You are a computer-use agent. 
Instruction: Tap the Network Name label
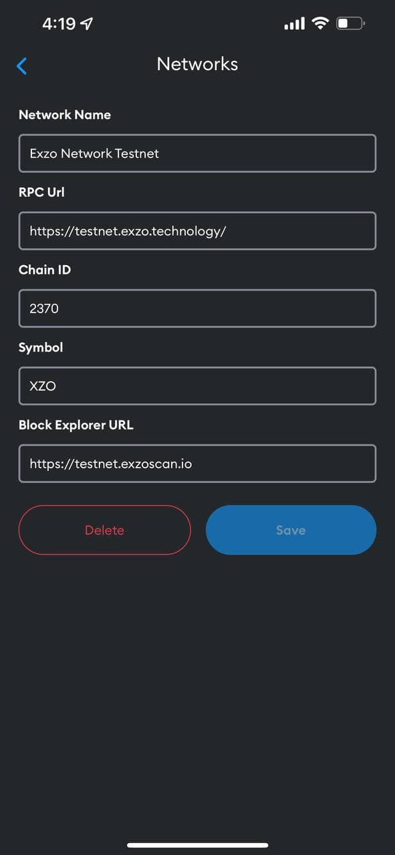coord(65,115)
